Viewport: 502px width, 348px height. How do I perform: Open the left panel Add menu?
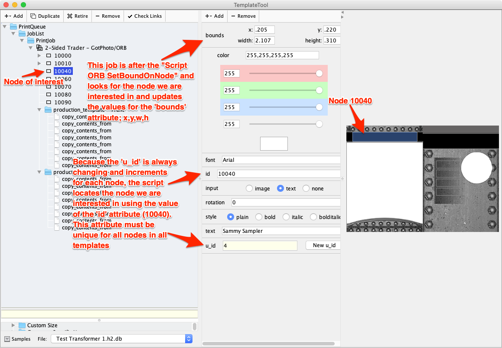pyautogui.click(x=13, y=16)
